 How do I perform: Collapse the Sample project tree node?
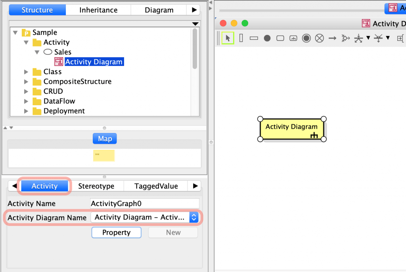pos(15,33)
